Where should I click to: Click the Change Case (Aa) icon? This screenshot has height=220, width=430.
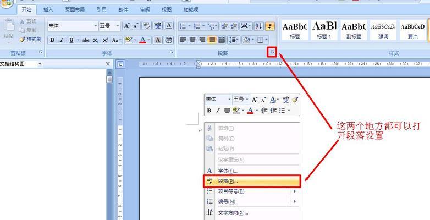point(116,40)
